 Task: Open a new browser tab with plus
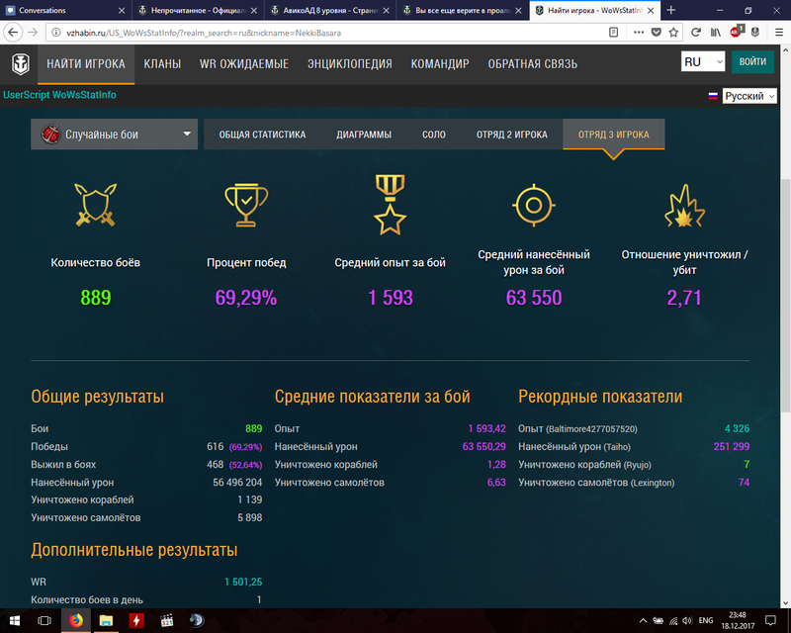click(x=671, y=10)
